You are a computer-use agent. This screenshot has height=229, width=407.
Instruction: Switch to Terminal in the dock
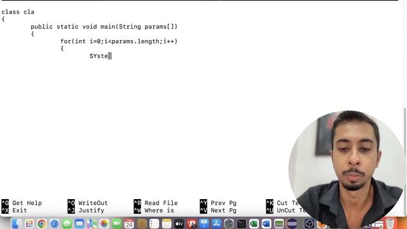click(242, 223)
